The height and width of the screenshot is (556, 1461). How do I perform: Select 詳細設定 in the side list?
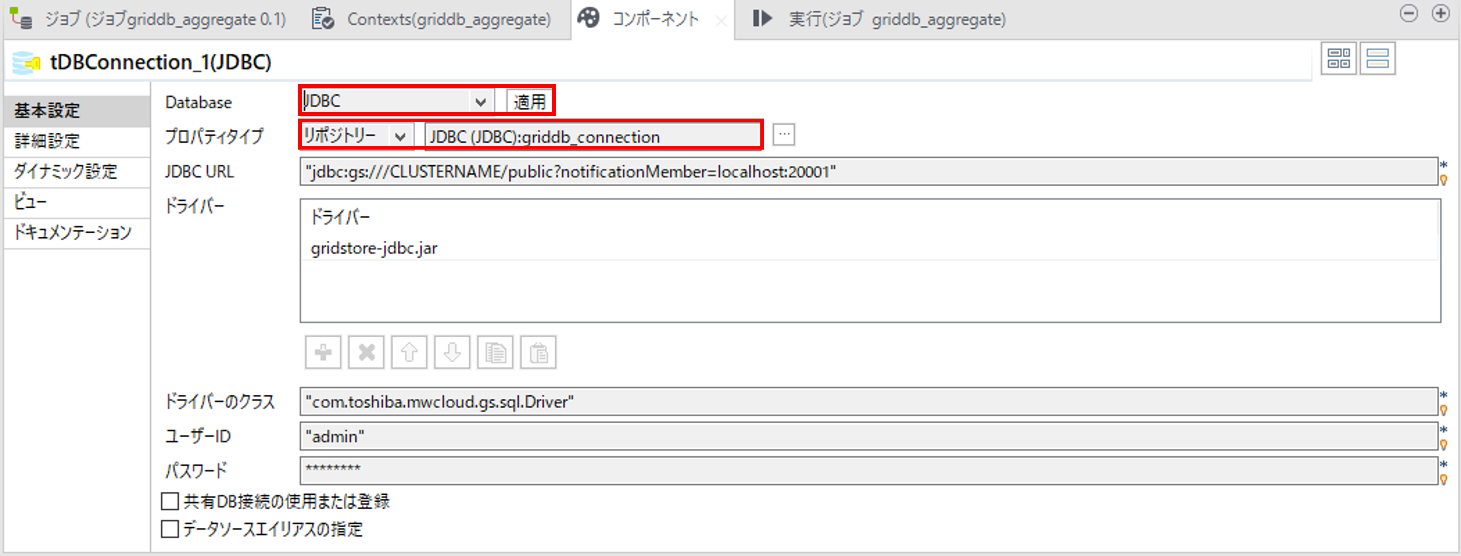click(47, 141)
